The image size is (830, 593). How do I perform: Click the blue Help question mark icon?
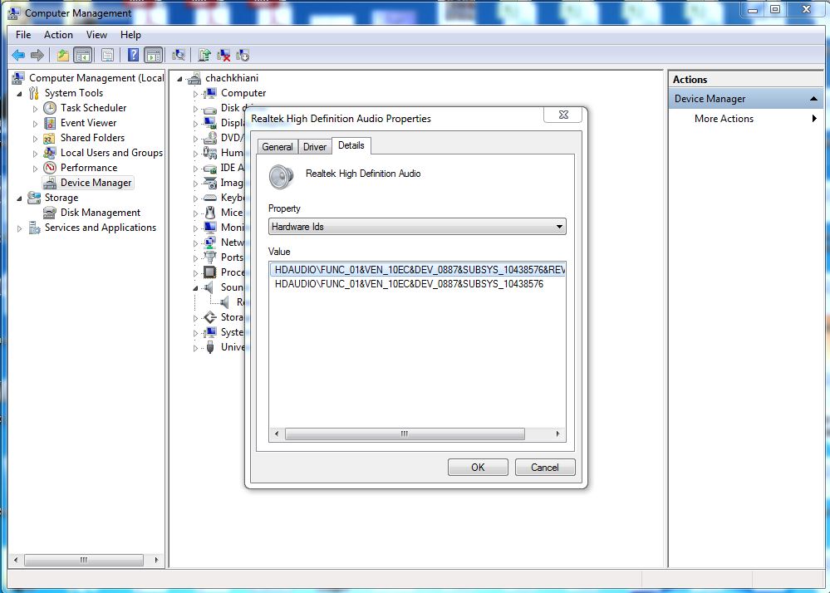[134, 55]
